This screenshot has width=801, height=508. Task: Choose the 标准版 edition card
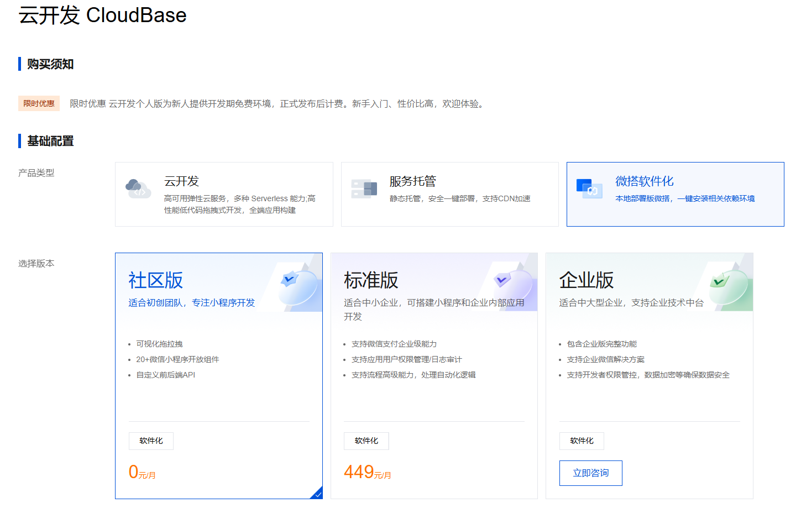click(434, 376)
